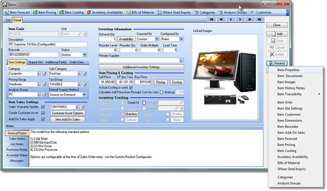Switch to the Manuf Info tab

pos(36,62)
